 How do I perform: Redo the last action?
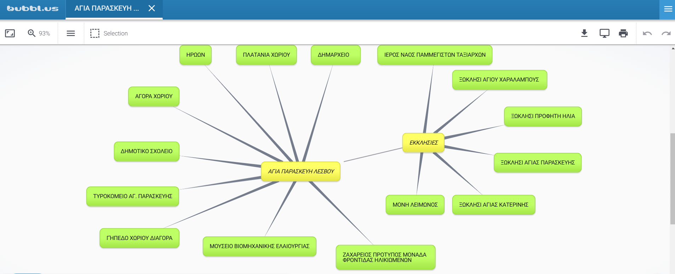(666, 33)
